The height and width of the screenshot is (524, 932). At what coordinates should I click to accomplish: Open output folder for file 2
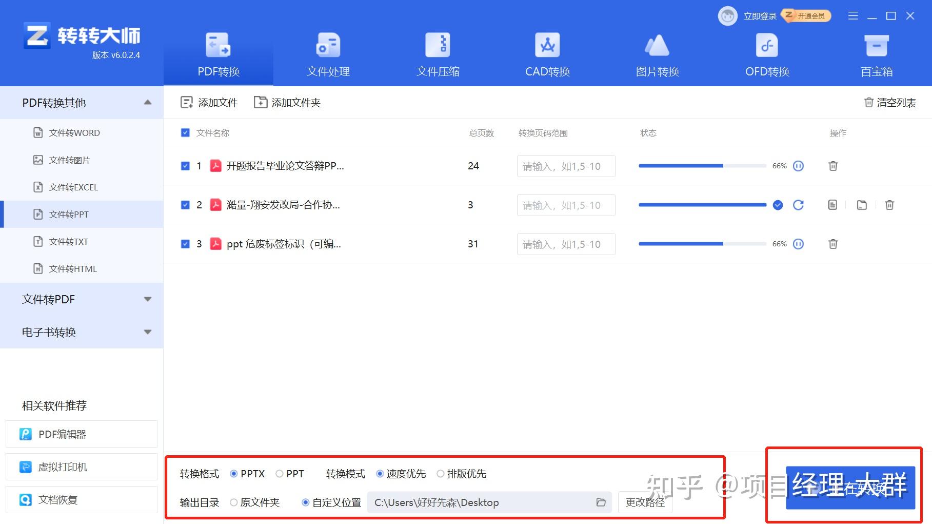(862, 205)
